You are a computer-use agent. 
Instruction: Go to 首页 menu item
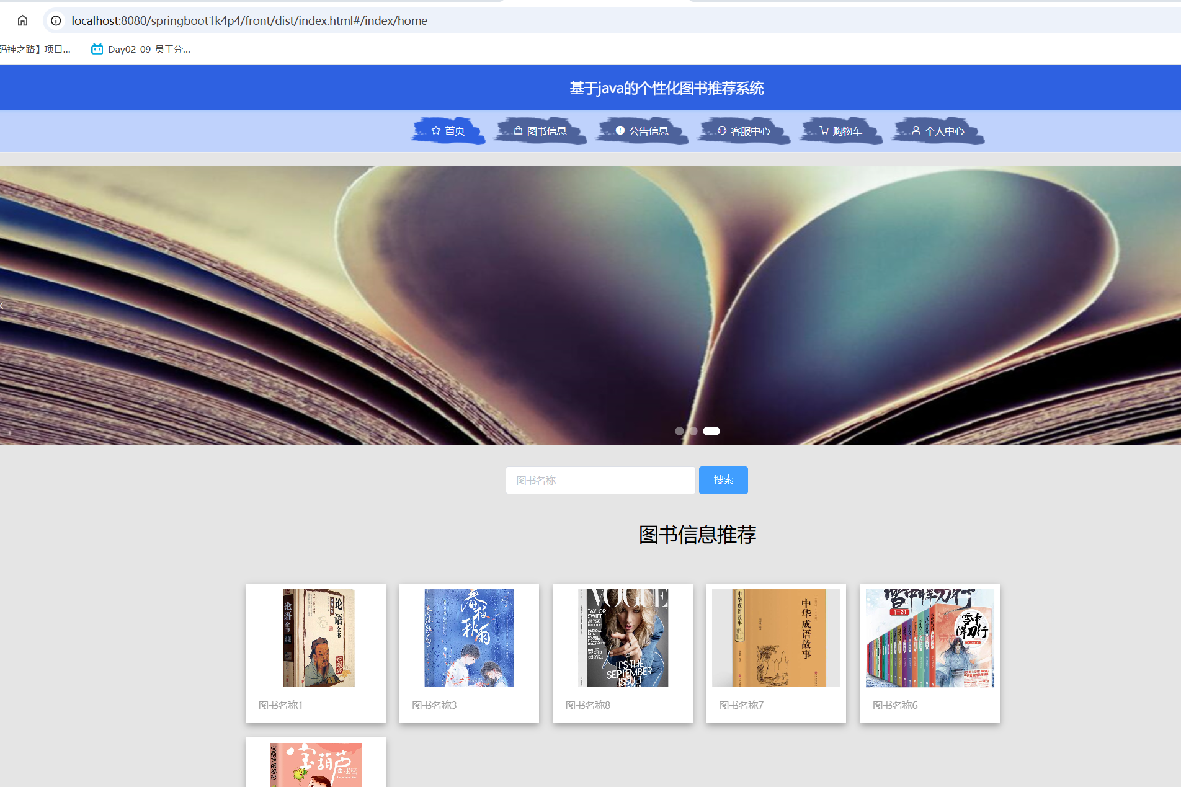[448, 131]
